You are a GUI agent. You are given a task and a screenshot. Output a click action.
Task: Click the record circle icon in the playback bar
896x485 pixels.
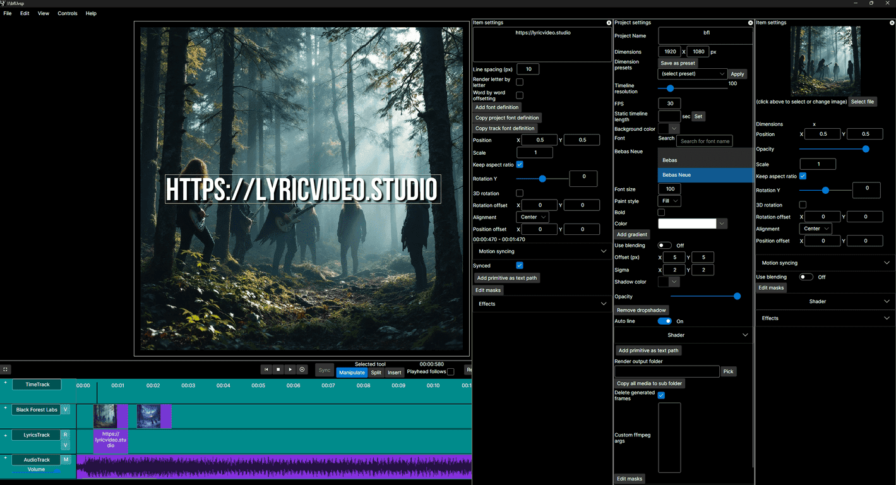click(302, 369)
